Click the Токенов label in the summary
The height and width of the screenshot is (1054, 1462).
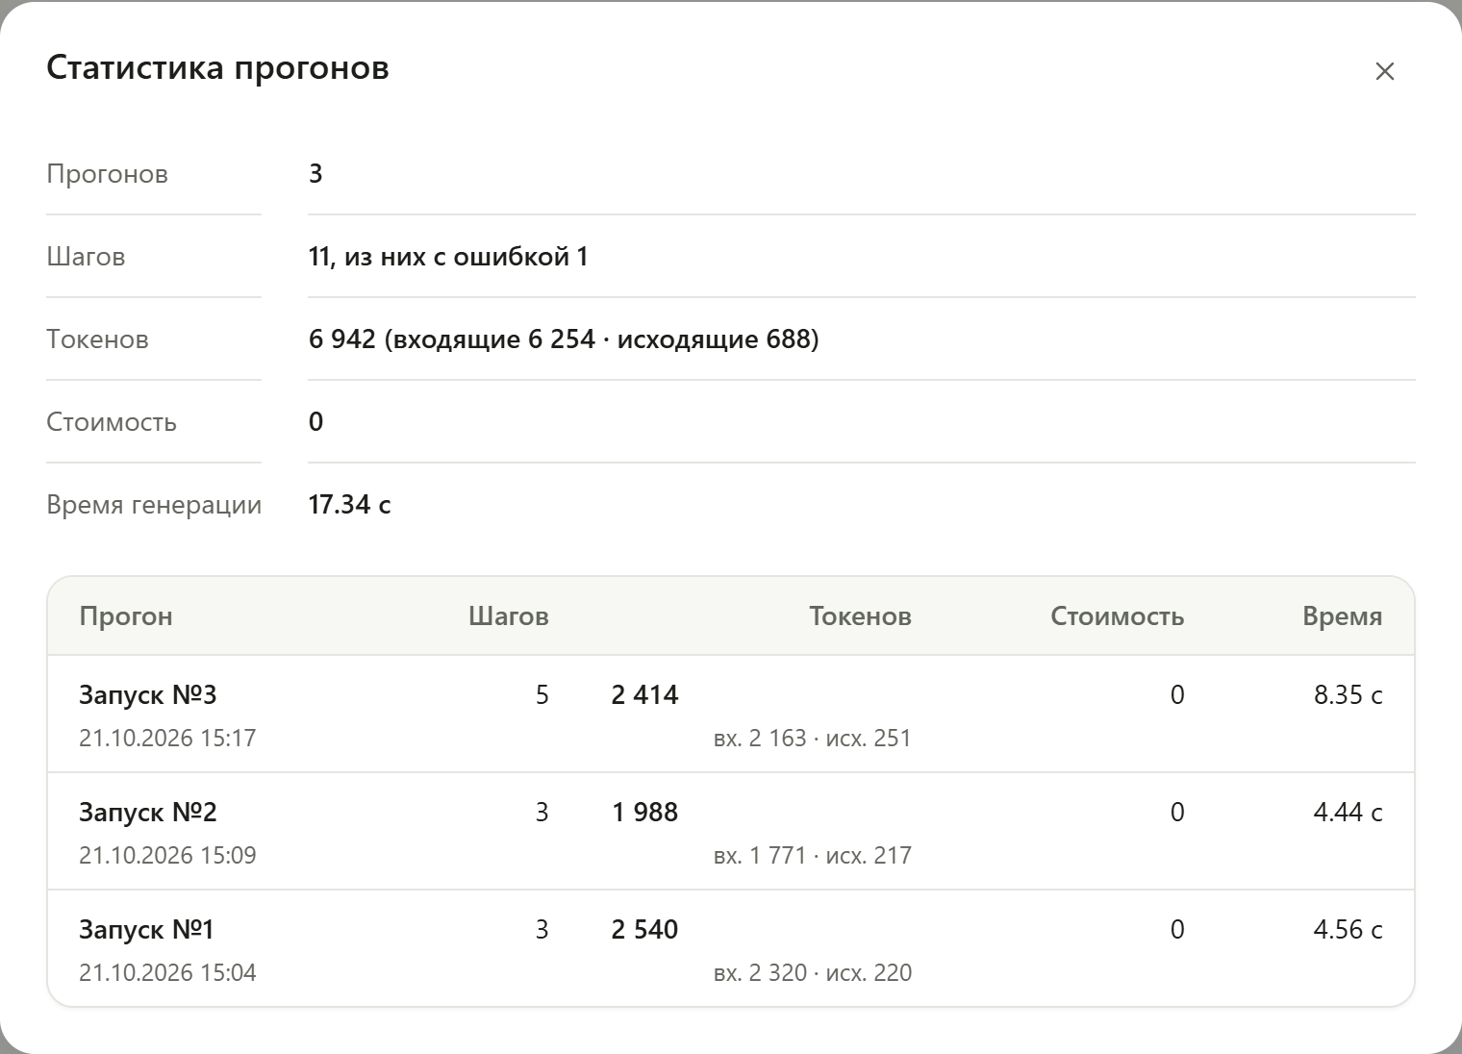97,339
